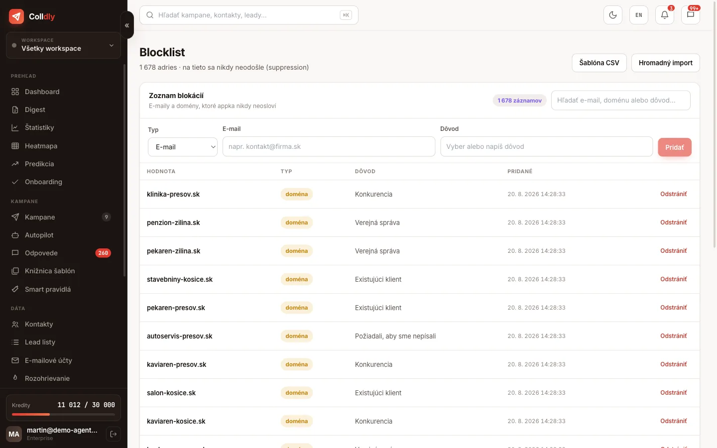The image size is (717, 448).
Task: Collapse the sidebar with double-chevron button
Action: pos(127,25)
